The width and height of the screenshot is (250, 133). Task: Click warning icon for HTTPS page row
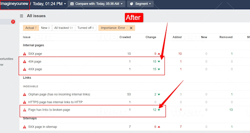click(25, 102)
